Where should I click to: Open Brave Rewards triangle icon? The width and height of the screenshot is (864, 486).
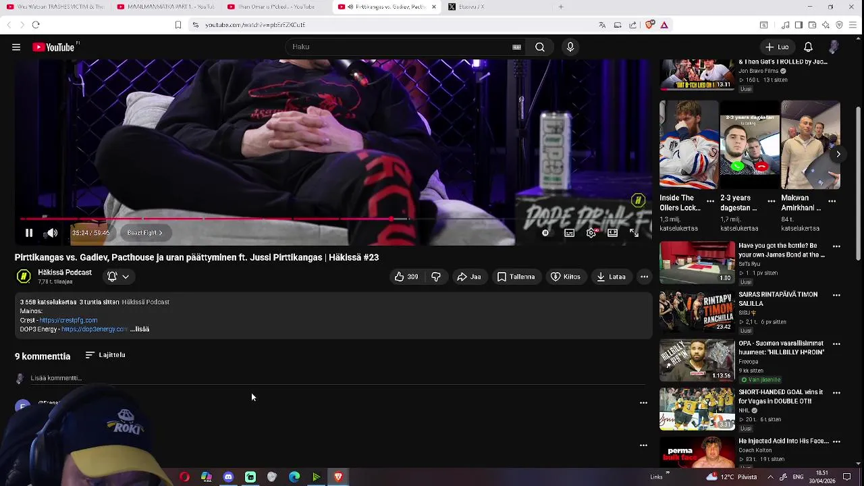664,25
